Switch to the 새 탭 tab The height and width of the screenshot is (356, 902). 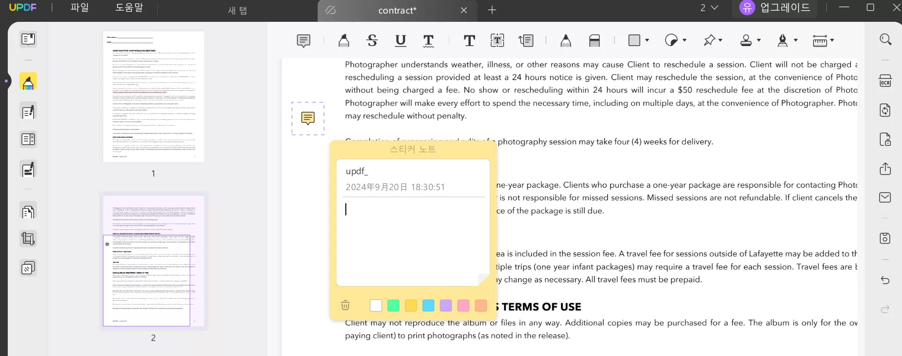click(238, 10)
